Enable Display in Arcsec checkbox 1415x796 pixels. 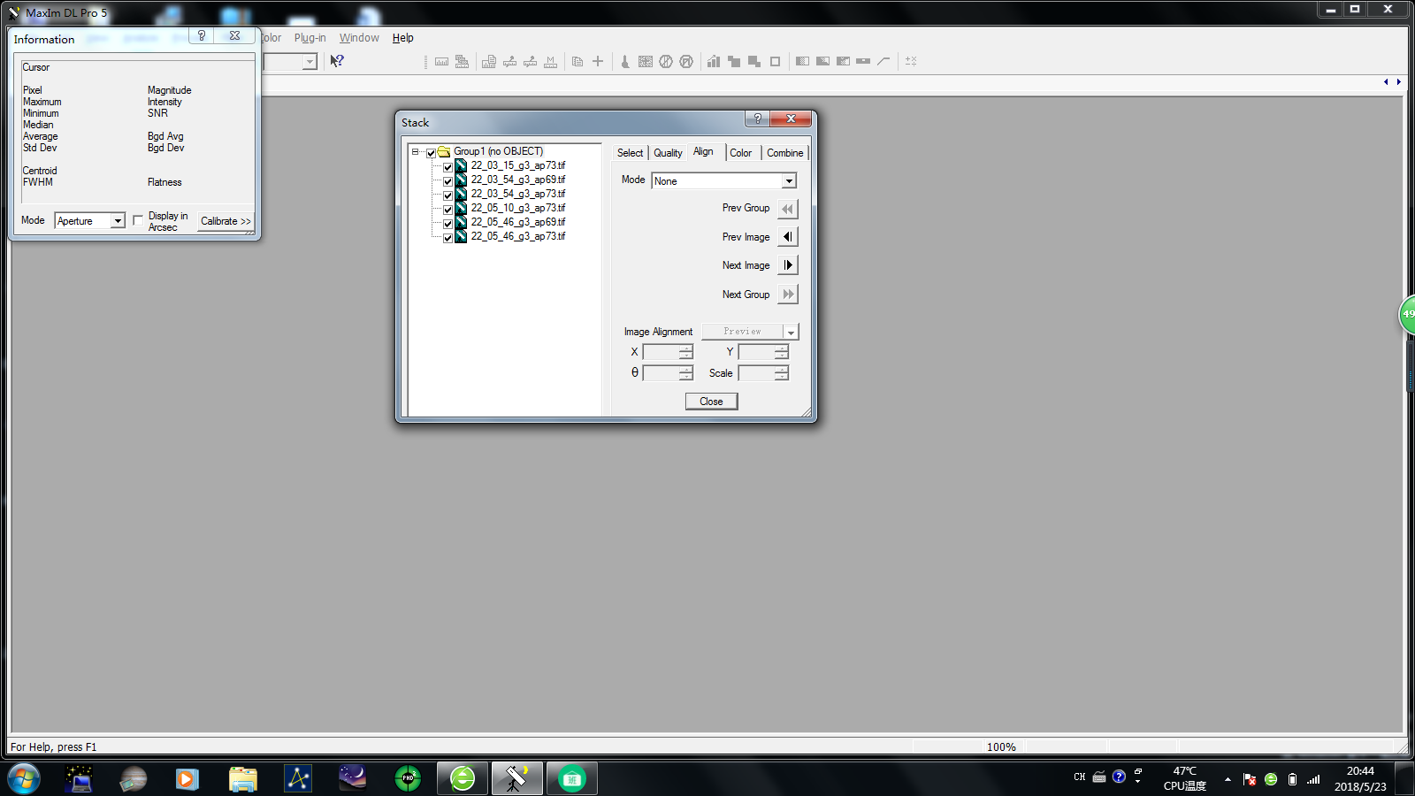[x=138, y=220]
